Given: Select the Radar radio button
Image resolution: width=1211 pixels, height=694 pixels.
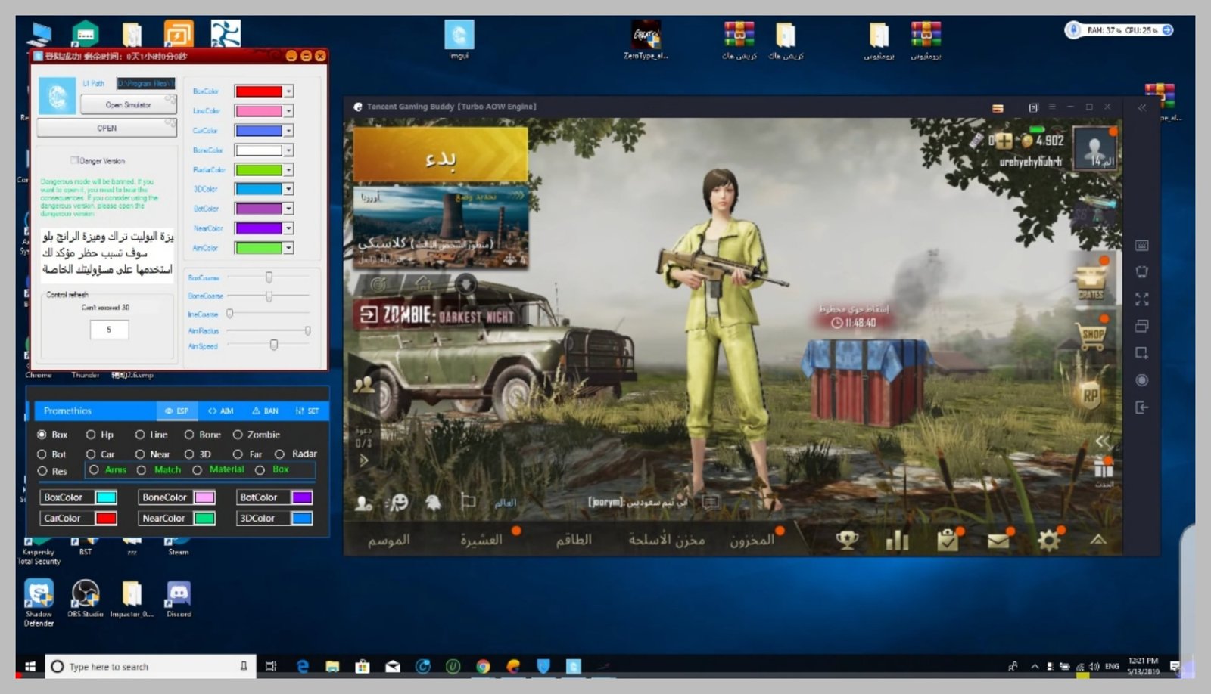Looking at the screenshot, I should tap(280, 454).
